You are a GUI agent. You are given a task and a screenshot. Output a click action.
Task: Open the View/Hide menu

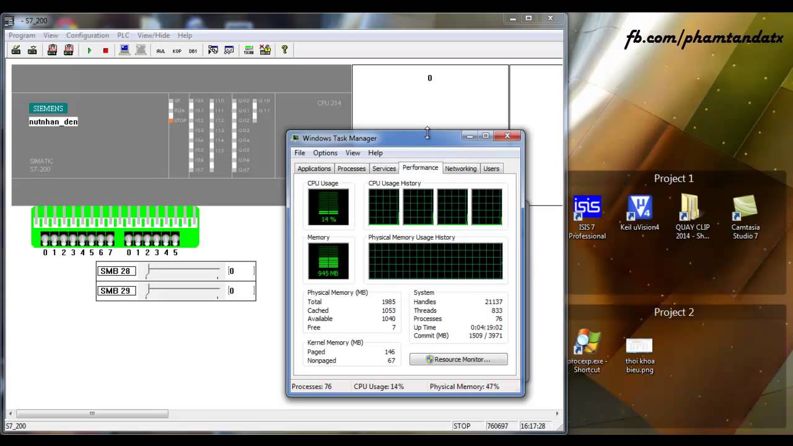[x=154, y=35]
